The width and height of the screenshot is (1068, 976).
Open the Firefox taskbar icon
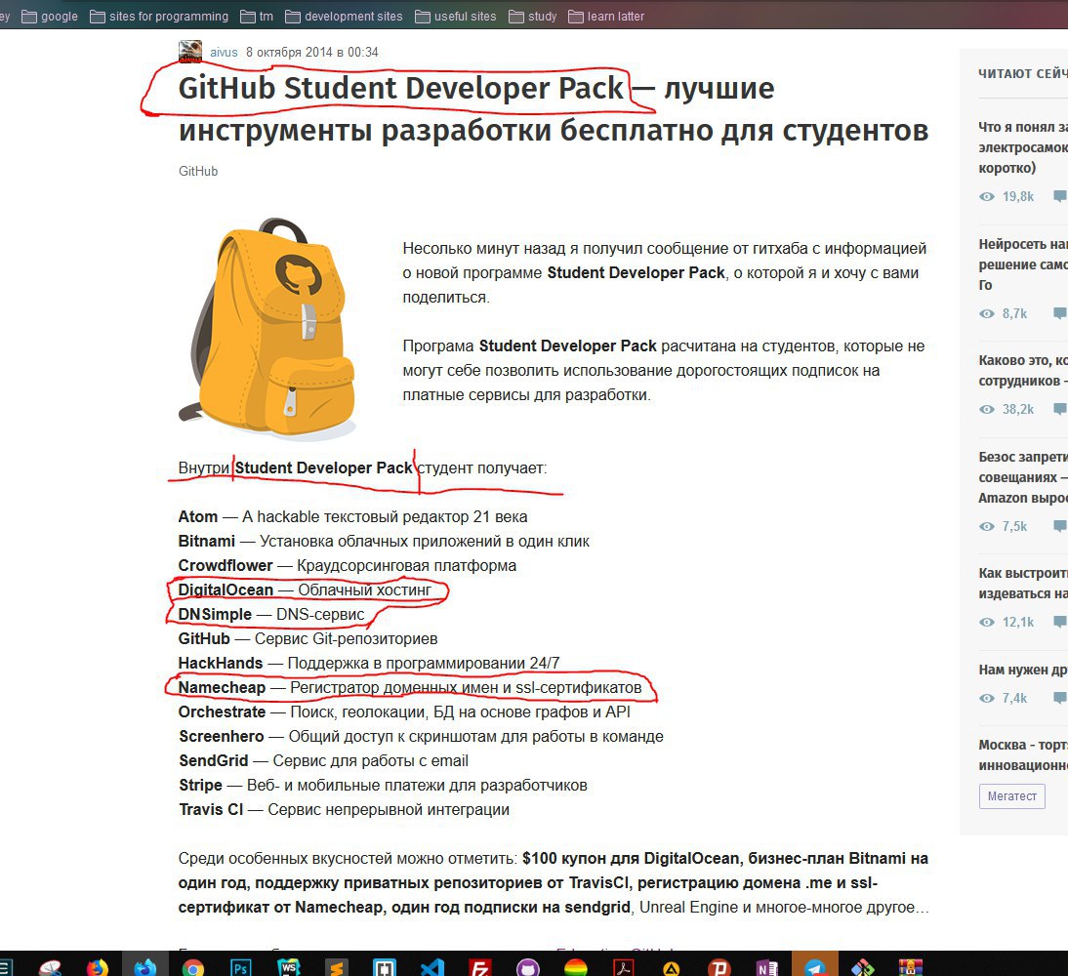(x=98, y=967)
